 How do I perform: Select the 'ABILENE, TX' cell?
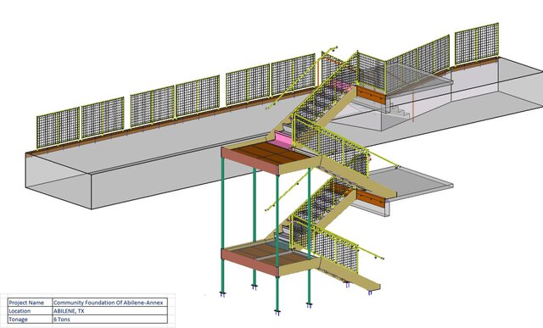point(109,311)
